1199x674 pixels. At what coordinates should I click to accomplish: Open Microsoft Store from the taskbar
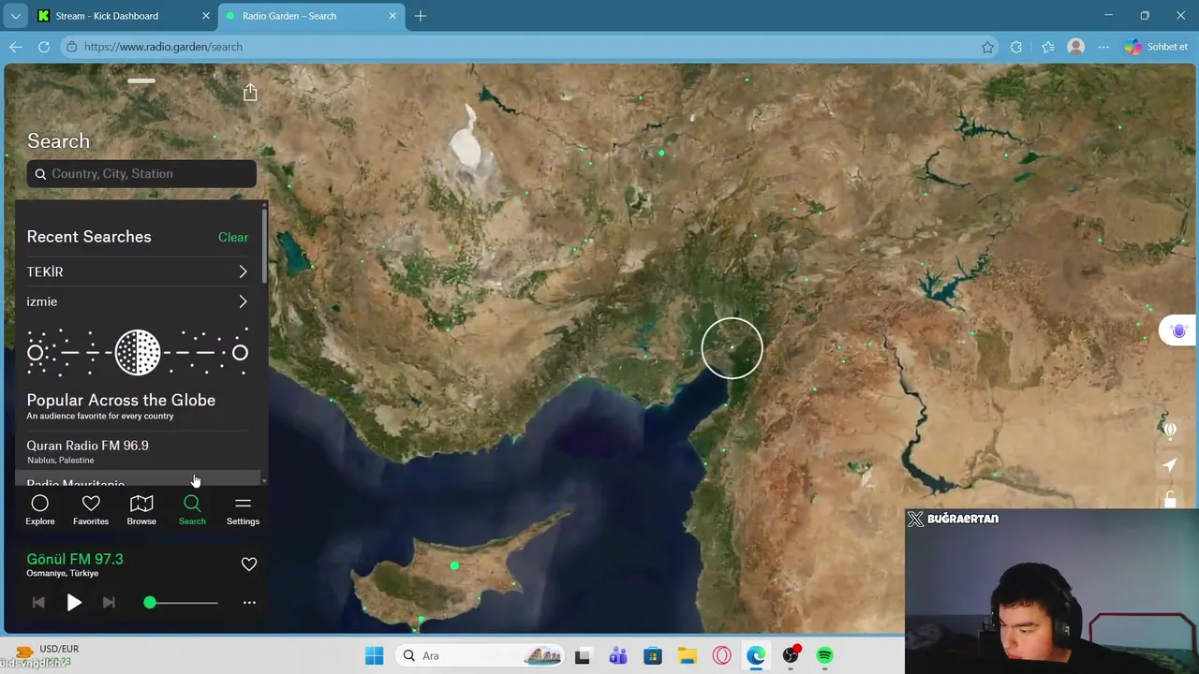[x=653, y=655]
